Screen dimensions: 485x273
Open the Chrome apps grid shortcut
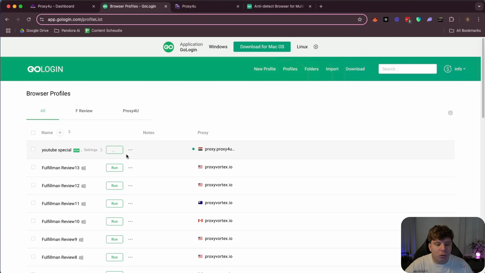click(x=8, y=31)
